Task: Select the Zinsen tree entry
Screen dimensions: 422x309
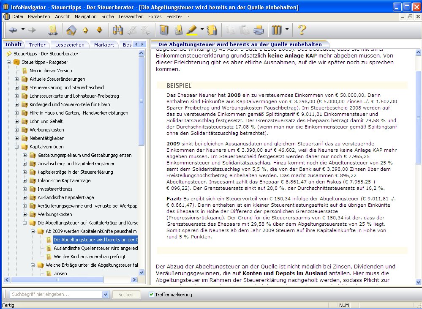Action: (x=60, y=273)
